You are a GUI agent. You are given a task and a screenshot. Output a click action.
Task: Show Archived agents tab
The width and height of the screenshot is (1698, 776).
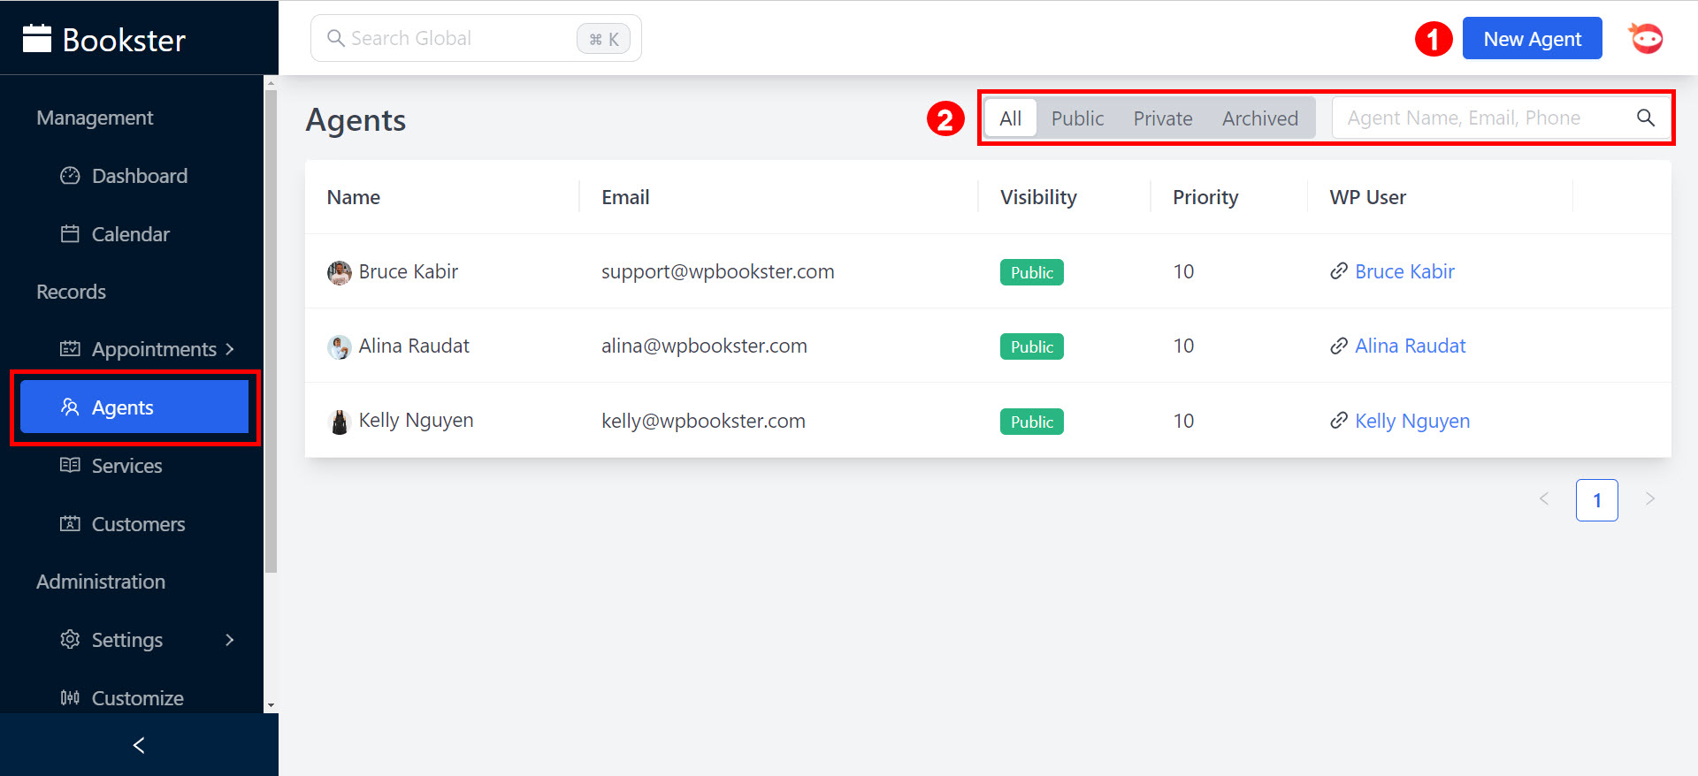pyautogui.click(x=1259, y=118)
